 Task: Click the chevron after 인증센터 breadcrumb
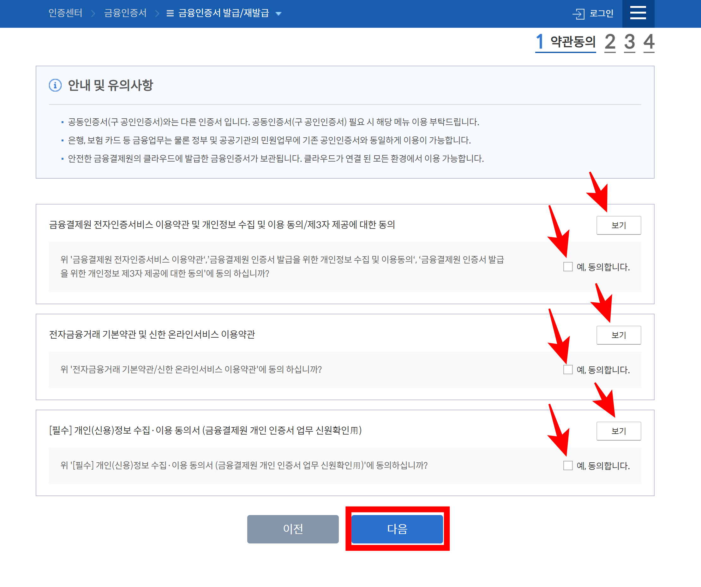point(93,14)
